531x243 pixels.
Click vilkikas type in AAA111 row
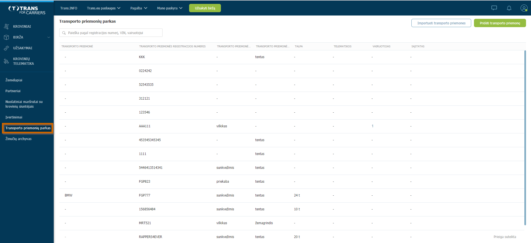[x=221, y=126]
